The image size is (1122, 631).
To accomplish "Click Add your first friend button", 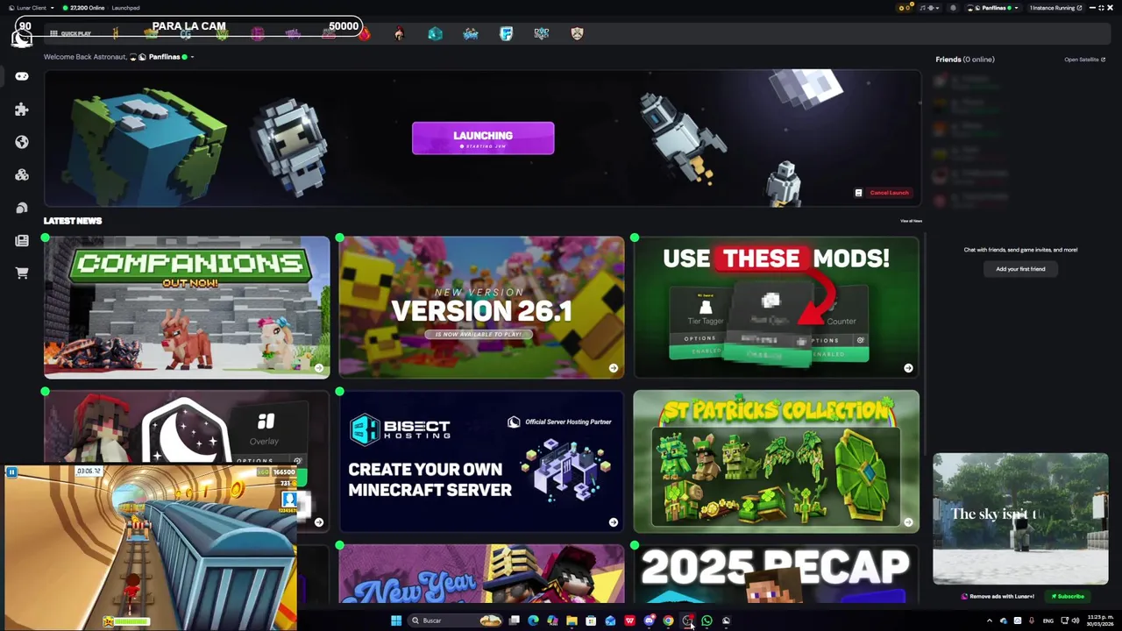I will (x=1020, y=269).
